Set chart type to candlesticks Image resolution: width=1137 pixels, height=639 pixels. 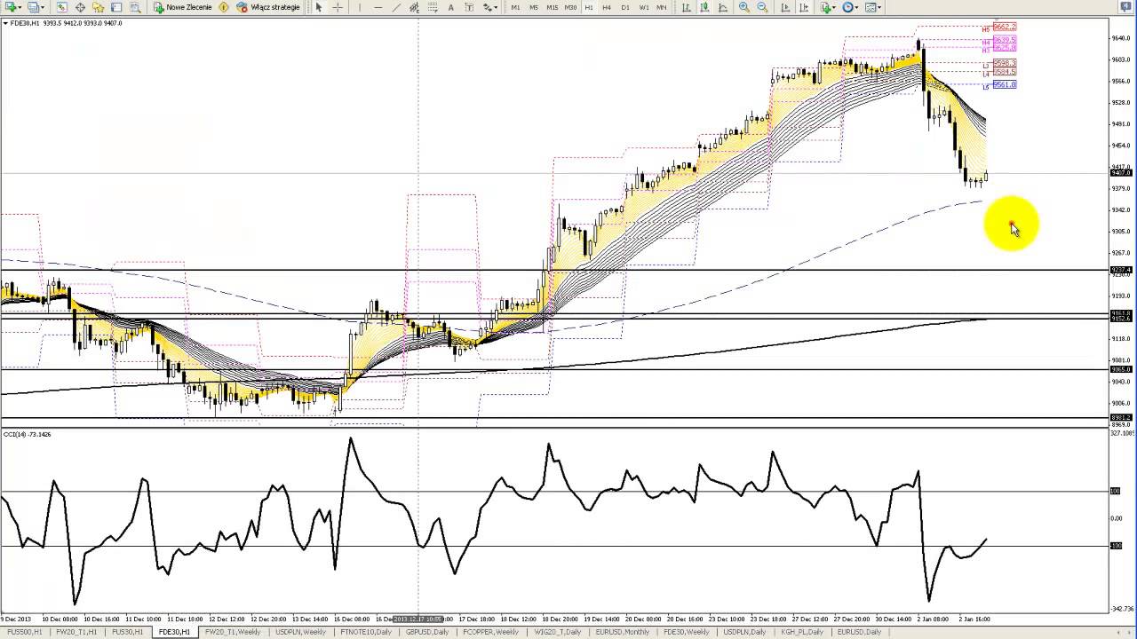[x=704, y=7]
